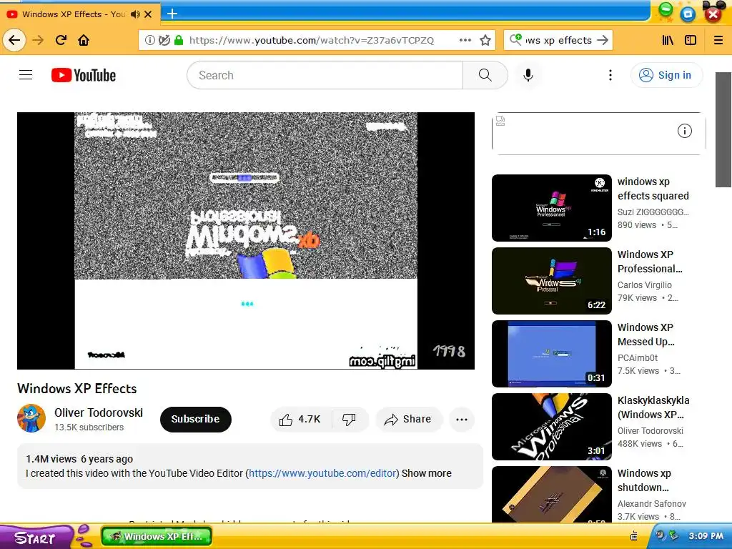Open windows xp effects squared thumbnail
732x549 pixels.
pos(551,208)
